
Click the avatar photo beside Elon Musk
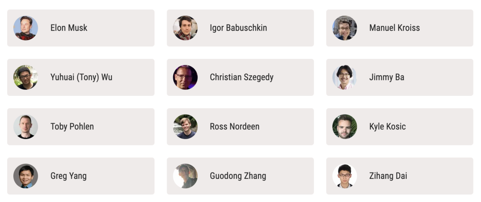click(x=25, y=28)
